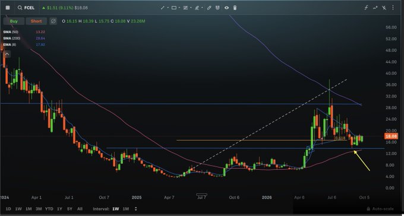Open the indicators function icon
The width and height of the screenshot is (404, 216).
[366, 8]
